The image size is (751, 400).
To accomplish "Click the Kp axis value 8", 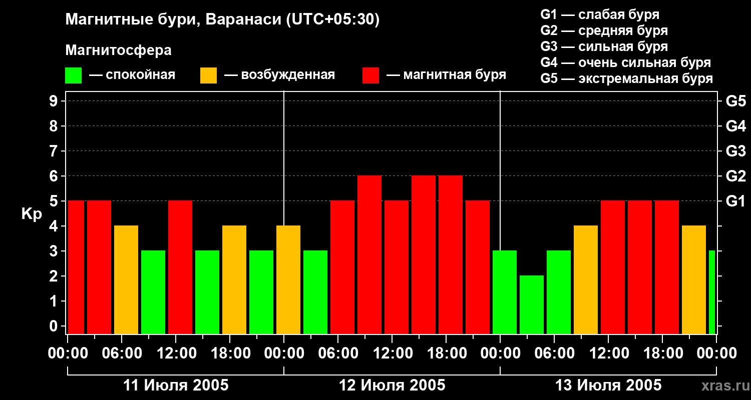I will click(x=55, y=126).
